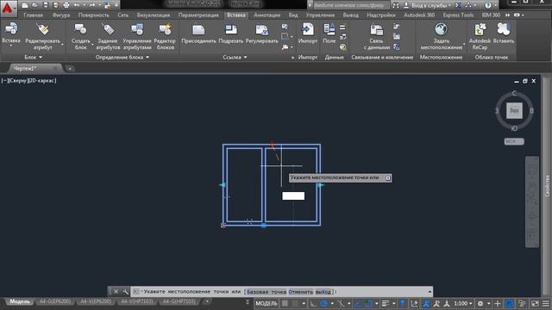Click the Задание атрибутов tool
Screen dimensions: 552x310
point(108,36)
